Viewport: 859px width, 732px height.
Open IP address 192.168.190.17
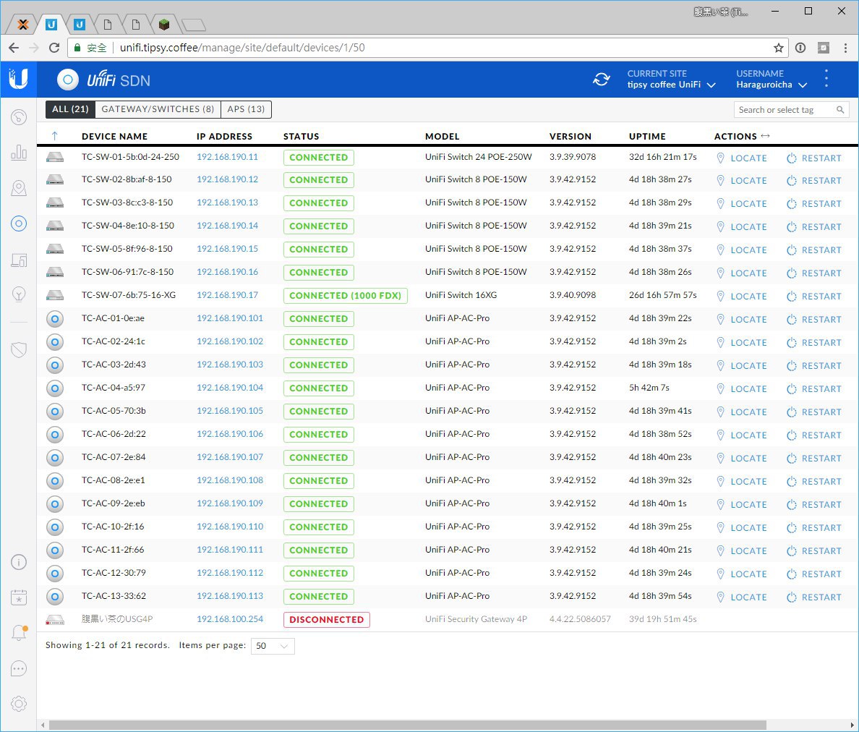pyautogui.click(x=227, y=295)
